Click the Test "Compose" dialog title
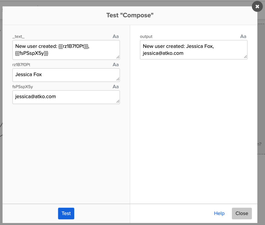Screen dimensions: 265x225 pos(130,15)
